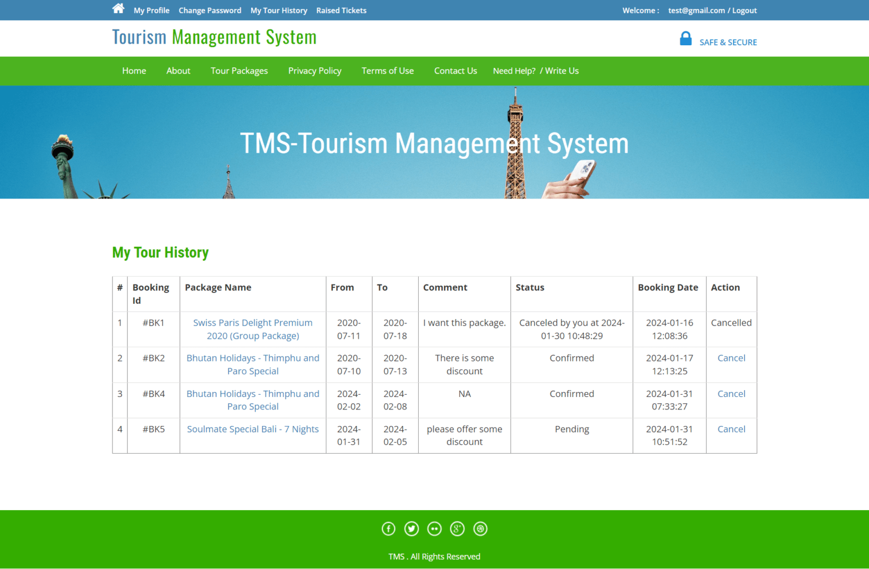Viewport: 869px width, 569px height.
Task: Open Raised Tickets from the top bar
Action: click(341, 10)
